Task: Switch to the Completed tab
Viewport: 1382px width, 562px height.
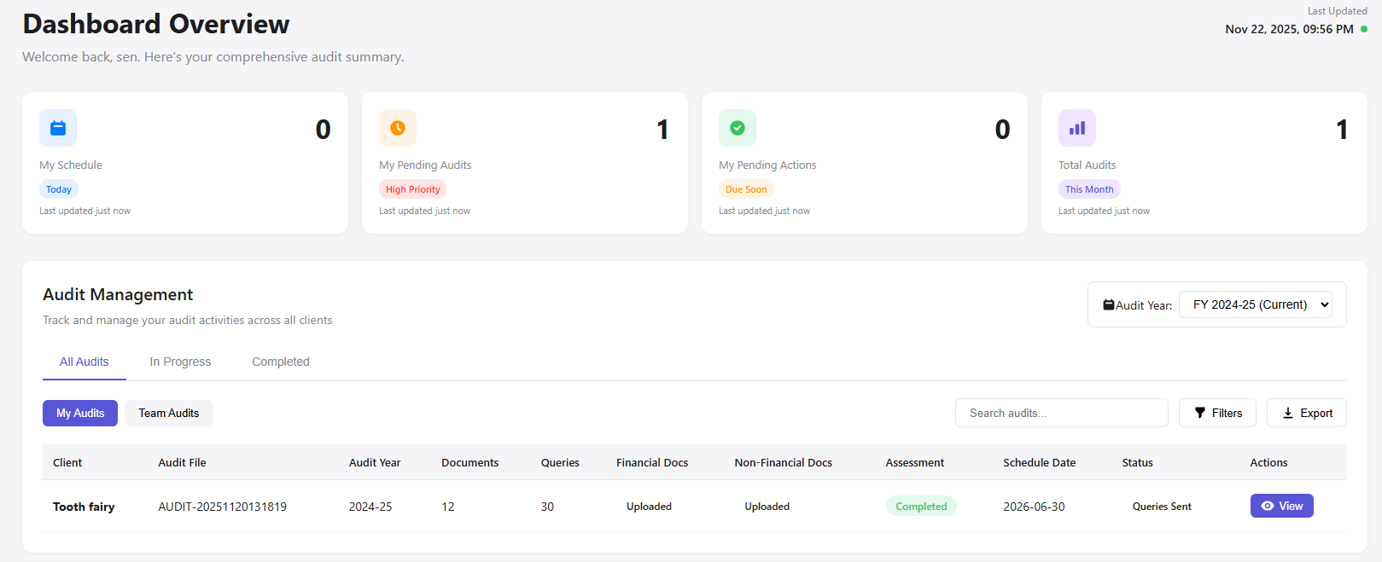Action: (x=281, y=362)
